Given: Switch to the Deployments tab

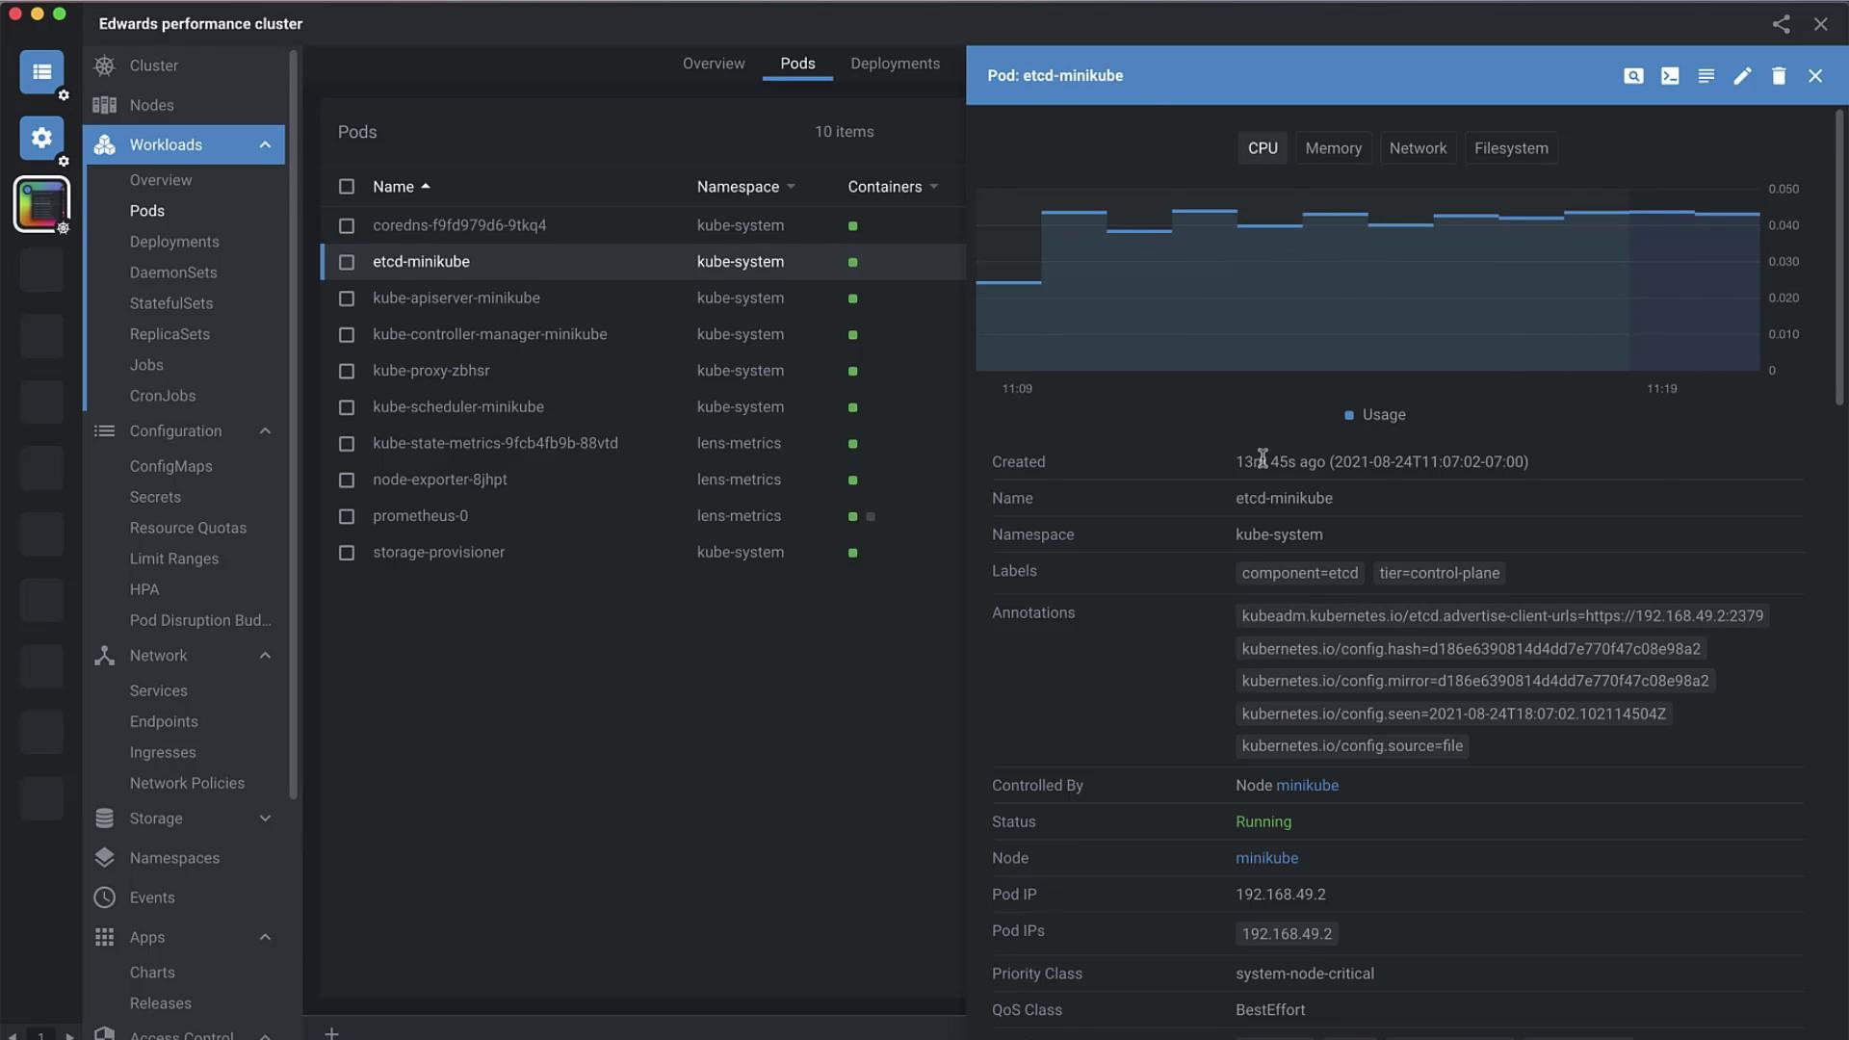Looking at the screenshot, I should [x=895, y=64].
